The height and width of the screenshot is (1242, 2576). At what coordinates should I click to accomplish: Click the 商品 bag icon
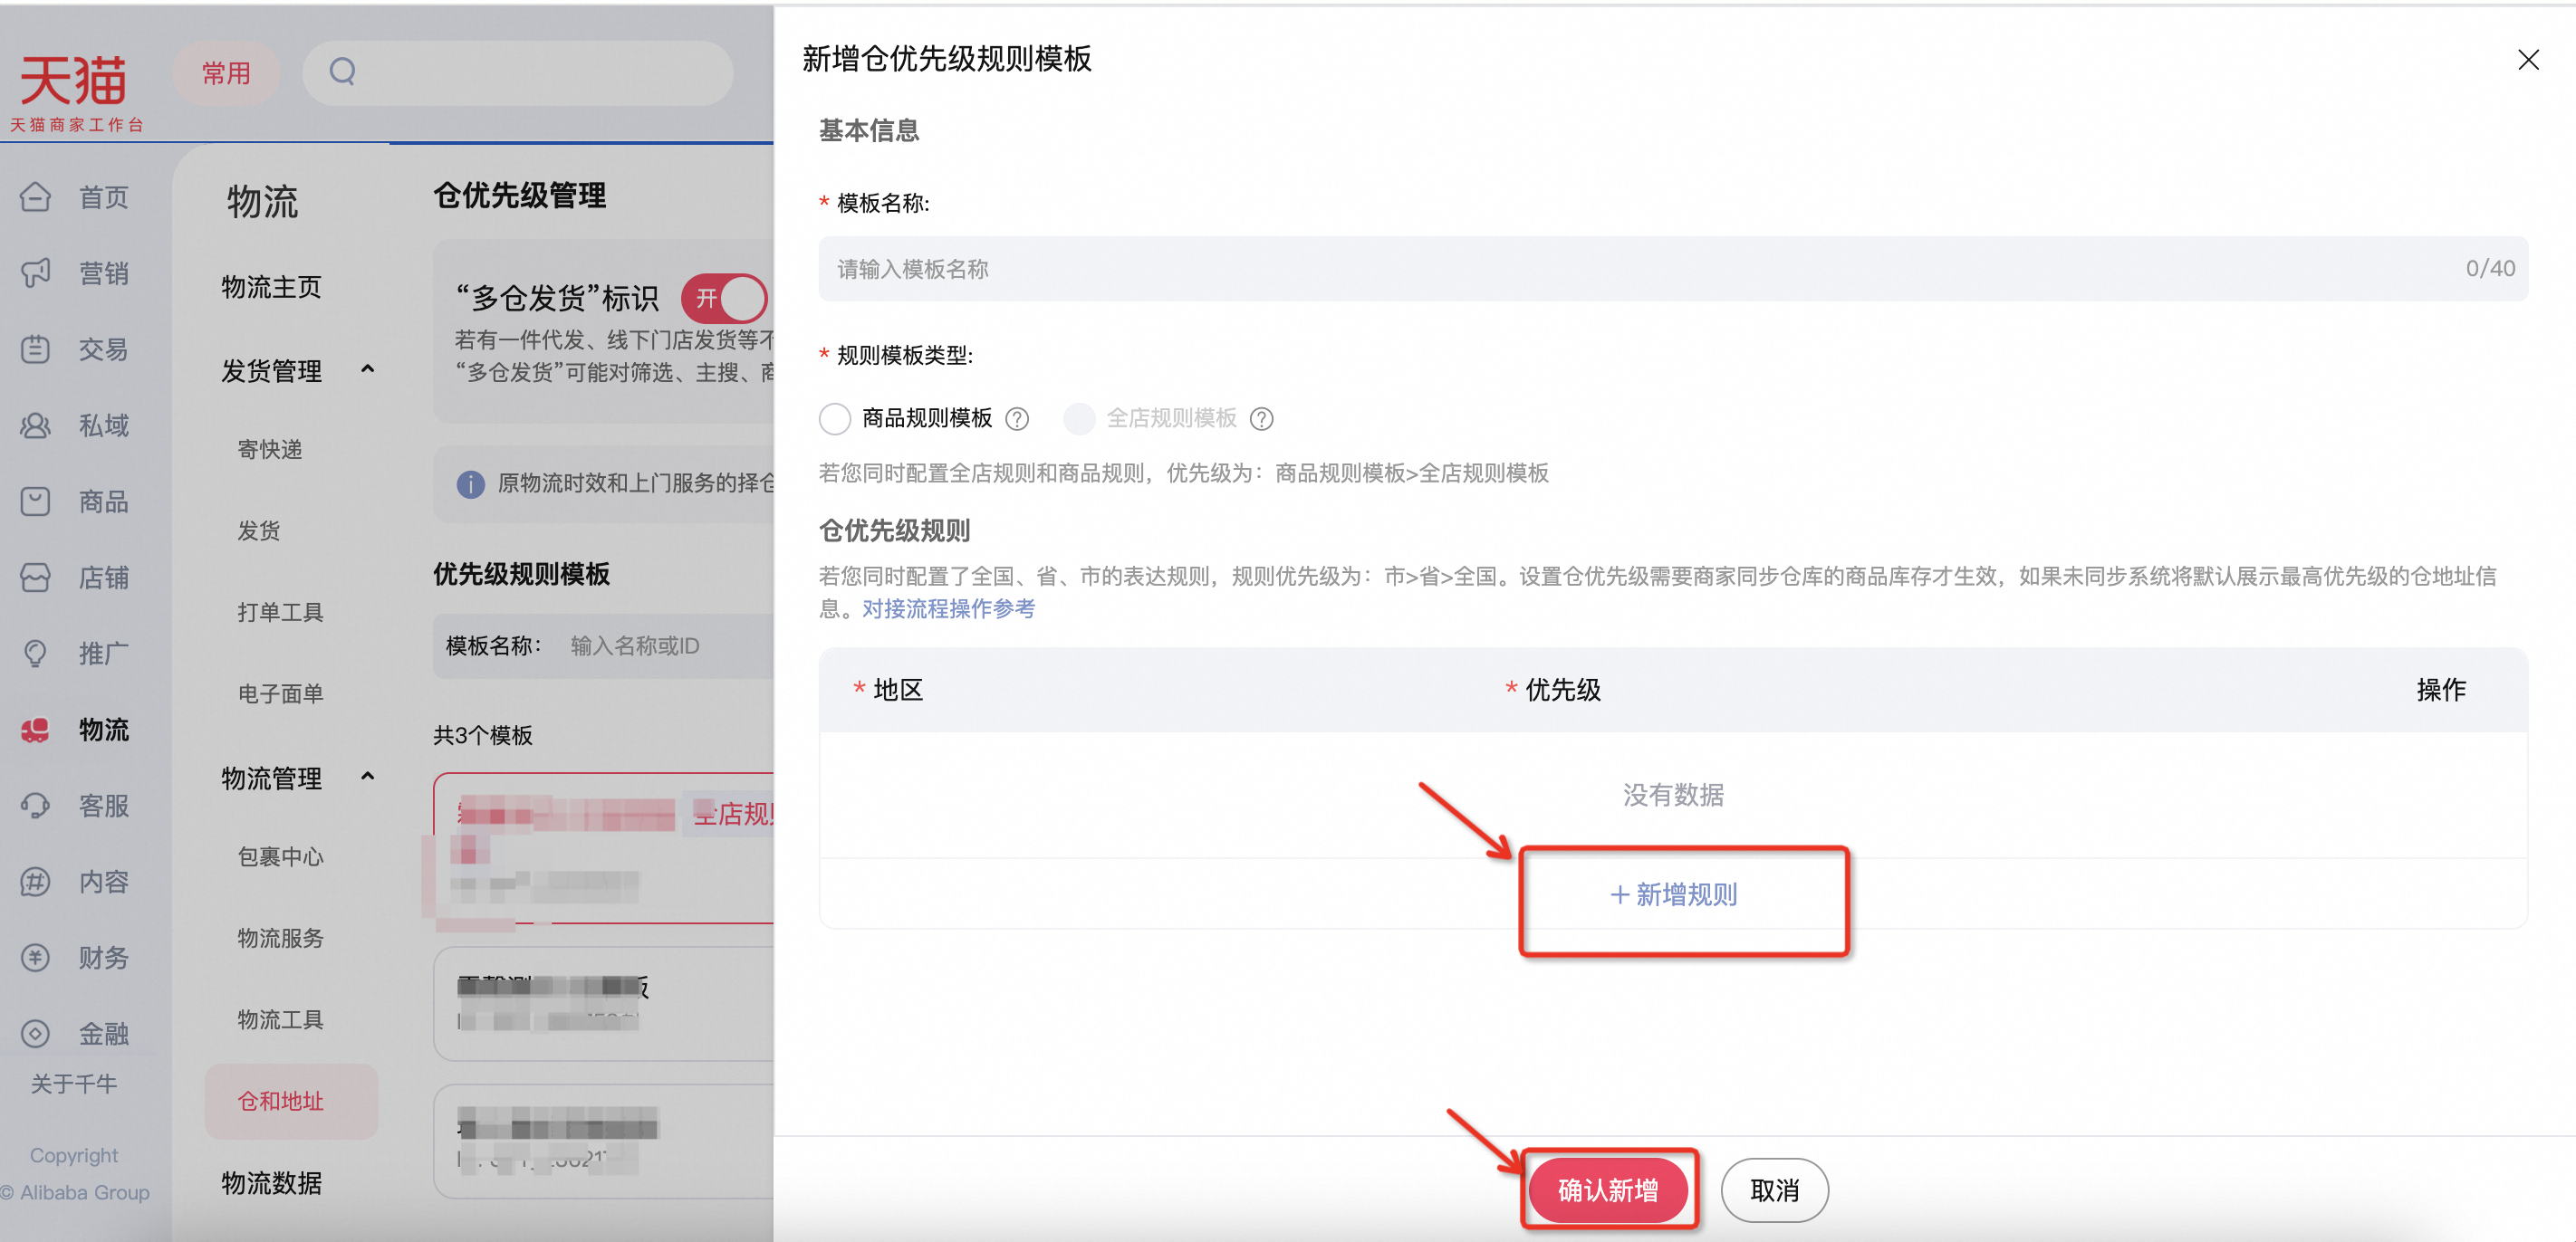click(x=35, y=502)
